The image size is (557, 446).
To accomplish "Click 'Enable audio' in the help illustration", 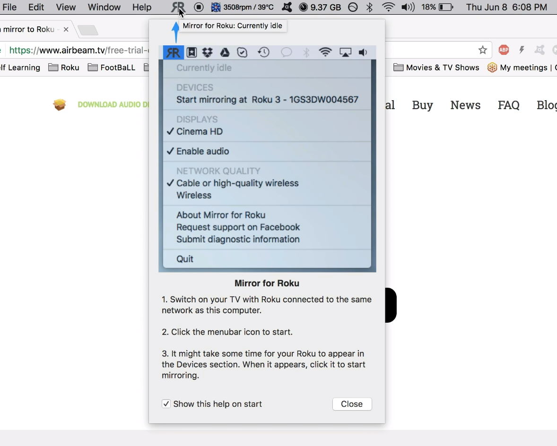I will click(x=202, y=151).
